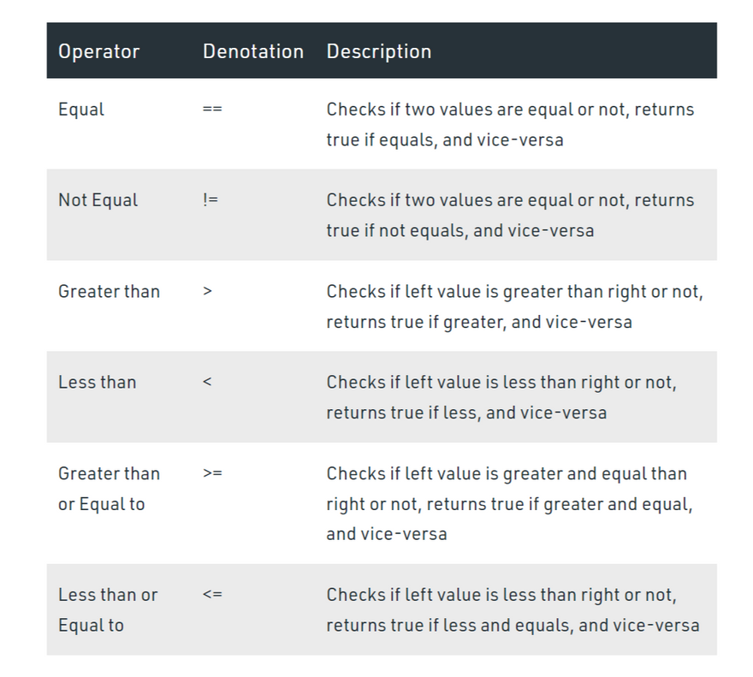
Task: Click the > denotation symbol
Action: pyautogui.click(x=208, y=291)
